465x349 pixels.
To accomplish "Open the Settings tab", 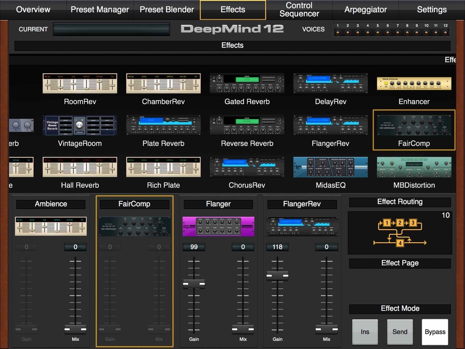I will coord(432,10).
